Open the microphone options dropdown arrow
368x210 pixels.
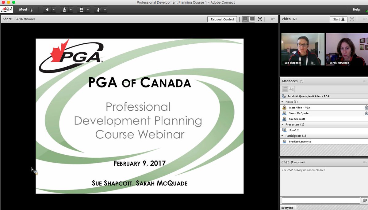pos(71,9)
